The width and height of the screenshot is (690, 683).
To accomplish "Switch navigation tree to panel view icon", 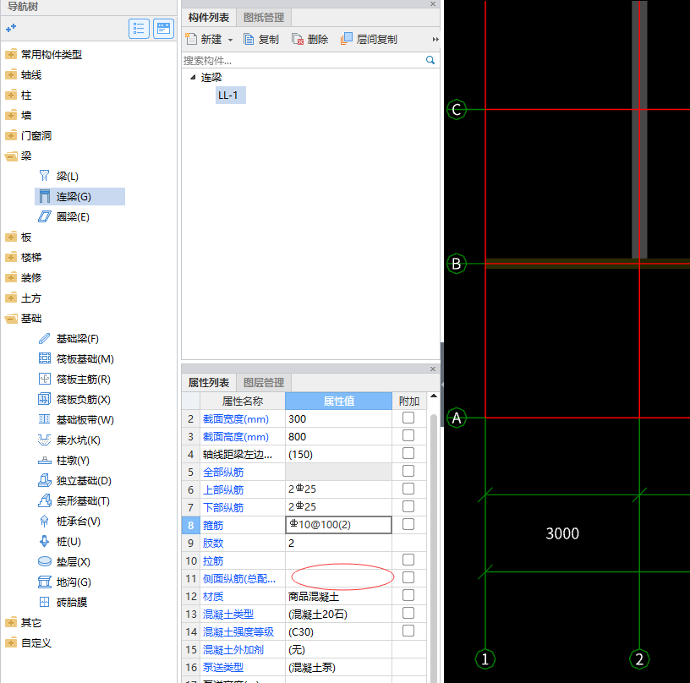I will [x=164, y=29].
